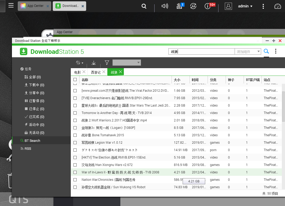The width and height of the screenshot is (285, 206).
Task: Sort by the 名称 column header
Action: (x=126, y=80)
